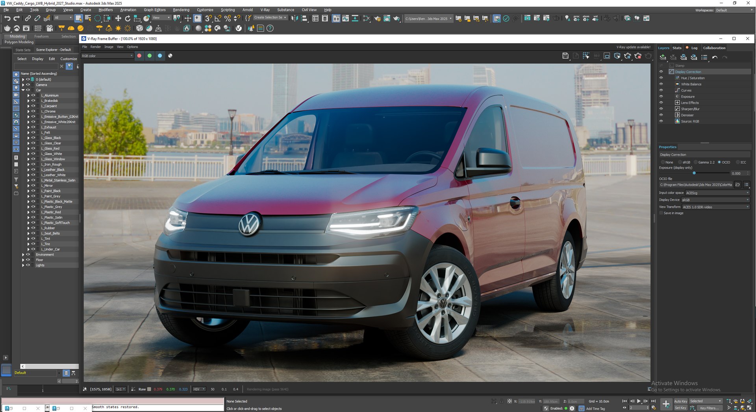Viewport: 756px width, 412px height.
Task: Click the undo icon in Layers panel
Action: (715, 57)
